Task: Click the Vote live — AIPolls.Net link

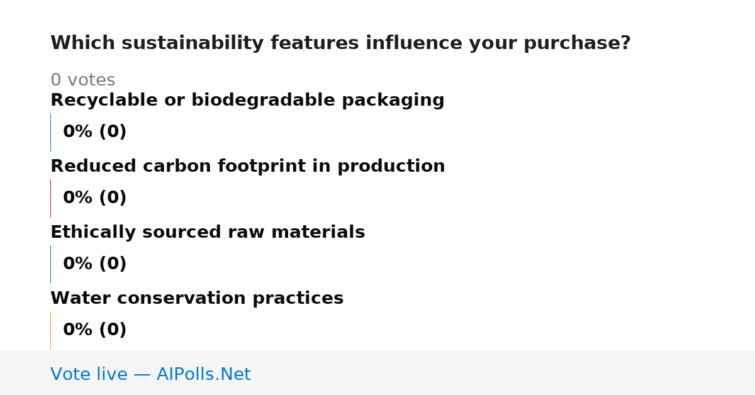Action: [150, 375]
